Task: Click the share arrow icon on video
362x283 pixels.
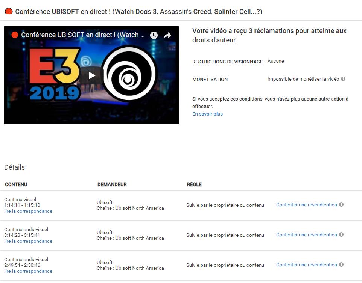Action: coord(167,35)
